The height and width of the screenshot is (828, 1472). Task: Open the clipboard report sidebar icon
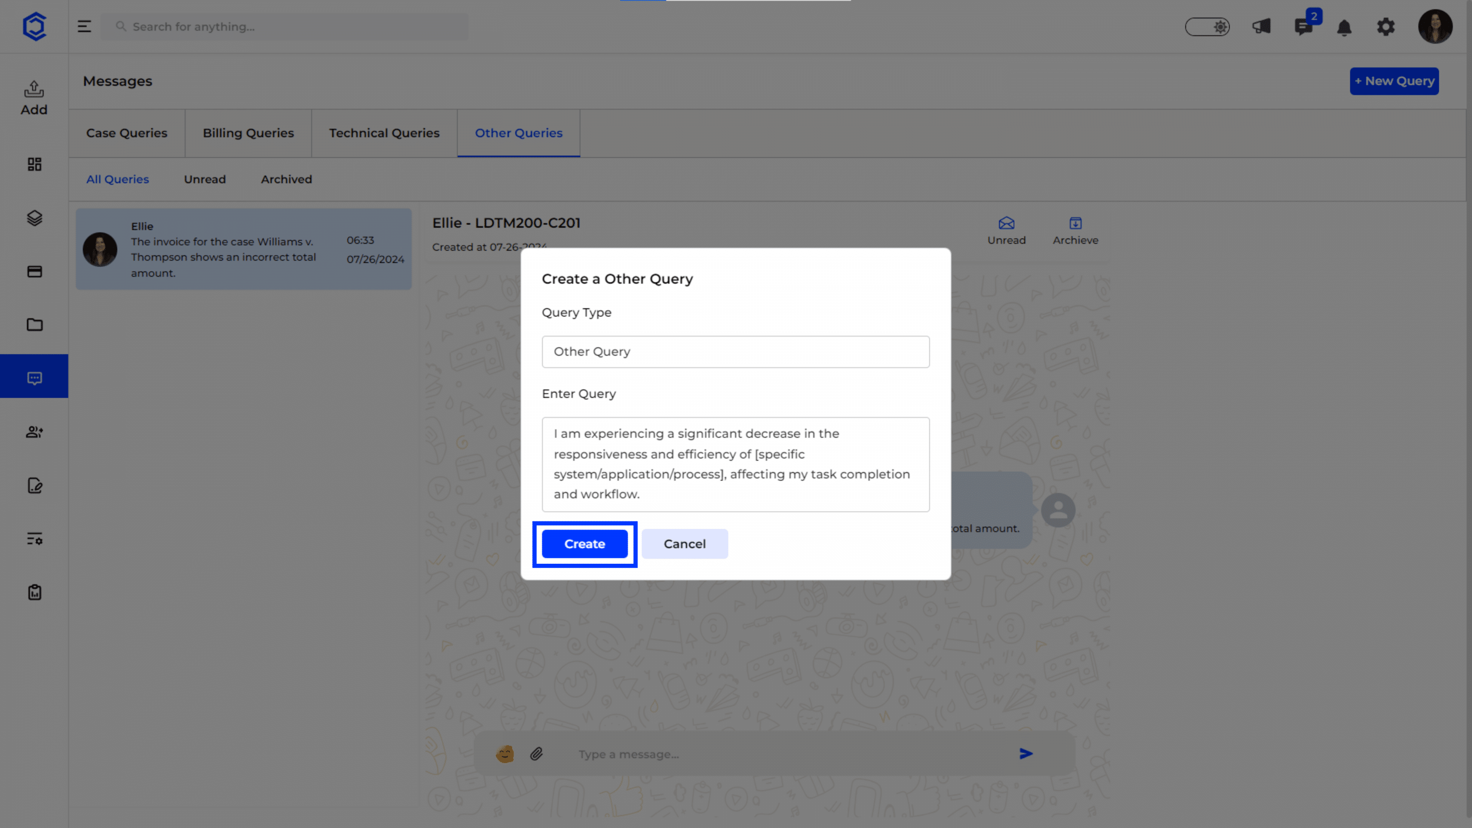tap(34, 592)
